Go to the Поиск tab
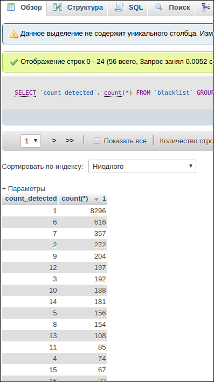The width and height of the screenshot is (214, 382). [x=172, y=8]
